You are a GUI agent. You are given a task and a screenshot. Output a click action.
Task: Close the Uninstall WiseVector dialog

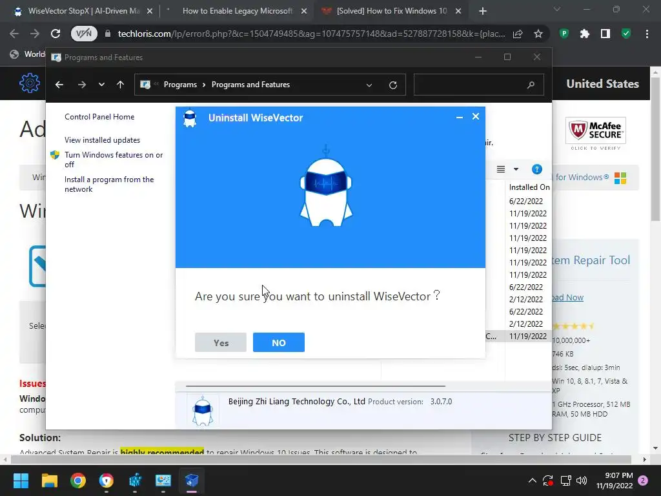point(476,116)
